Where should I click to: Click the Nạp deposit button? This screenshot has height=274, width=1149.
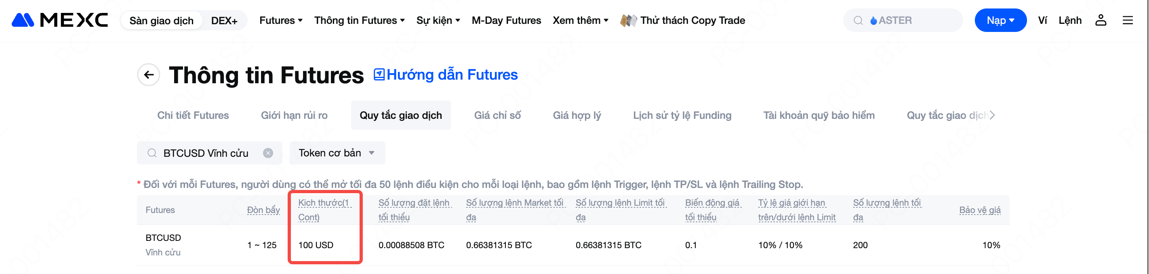[x=1000, y=21]
